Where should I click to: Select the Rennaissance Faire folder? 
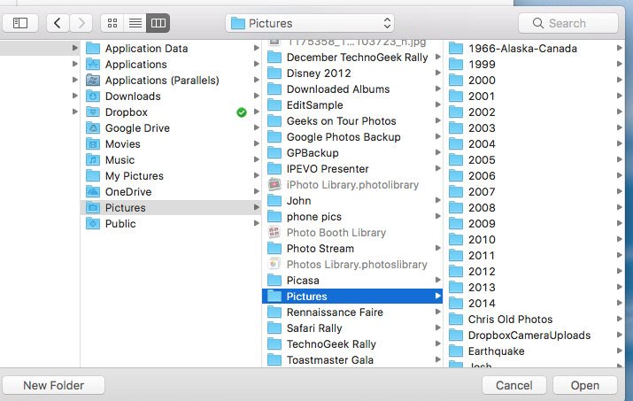click(352, 312)
